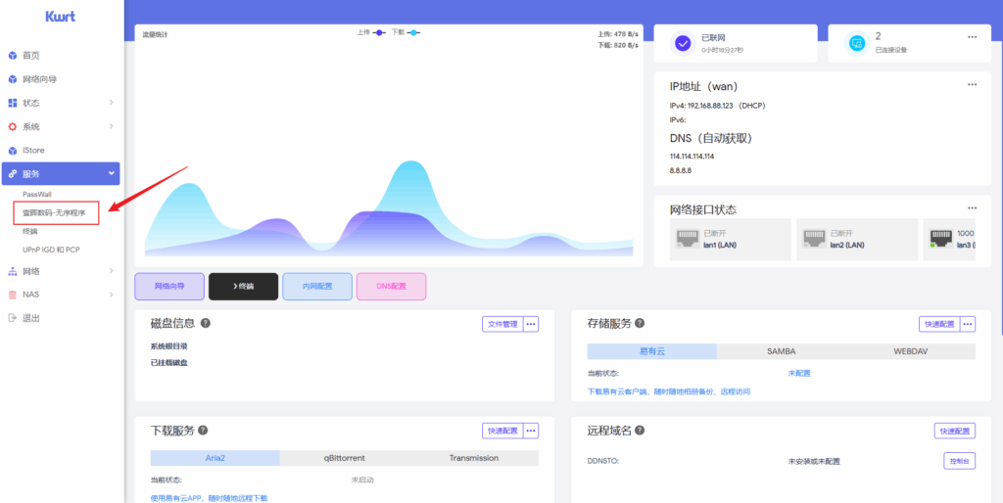Click the iStore icon in sidebar
The width and height of the screenshot is (1003, 503).
[x=13, y=150]
